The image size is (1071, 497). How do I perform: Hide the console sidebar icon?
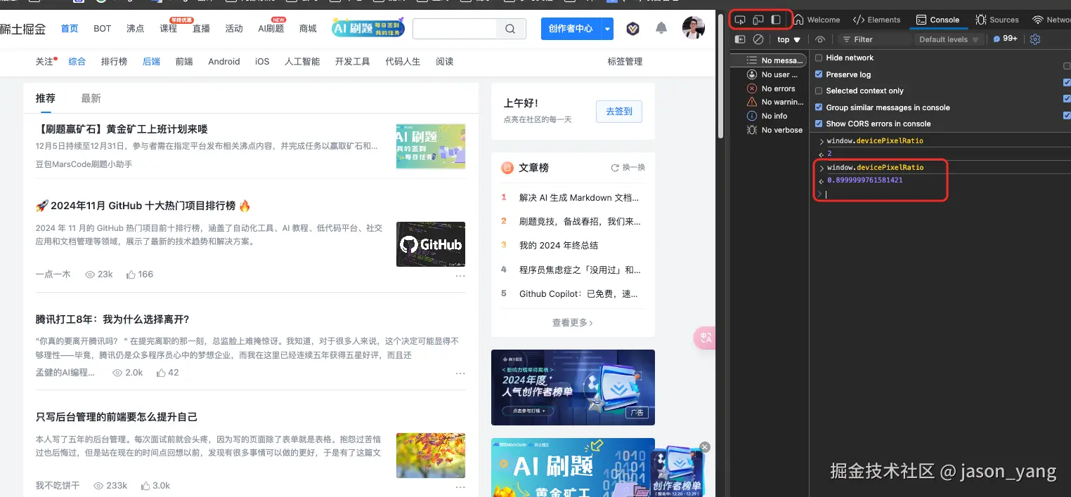pyautogui.click(x=740, y=39)
